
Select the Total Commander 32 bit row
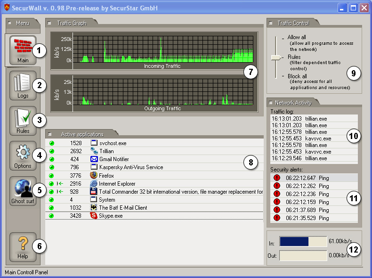pyautogui.click(x=154, y=192)
